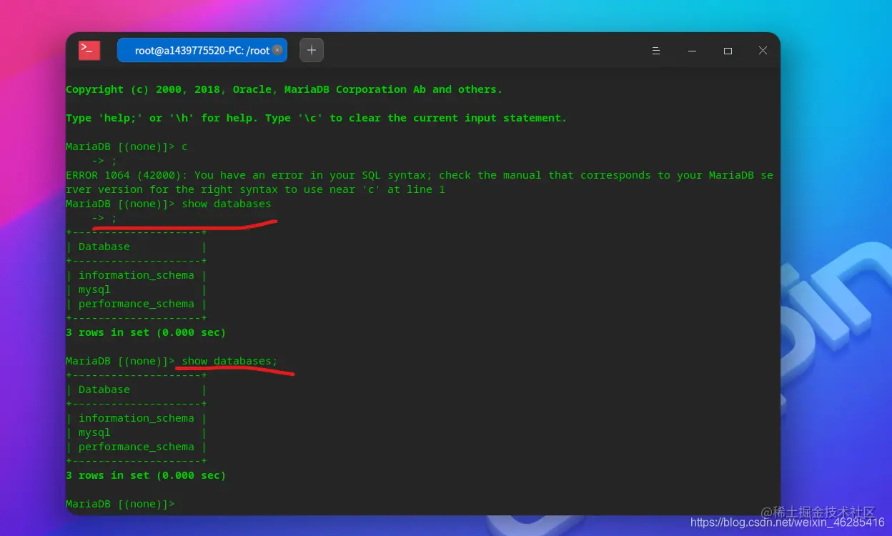
Task: Open the terminal hamburger menu
Action: click(x=656, y=51)
